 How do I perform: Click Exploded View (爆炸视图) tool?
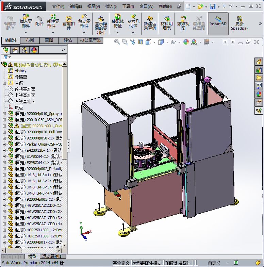pyautogui.click(x=183, y=23)
